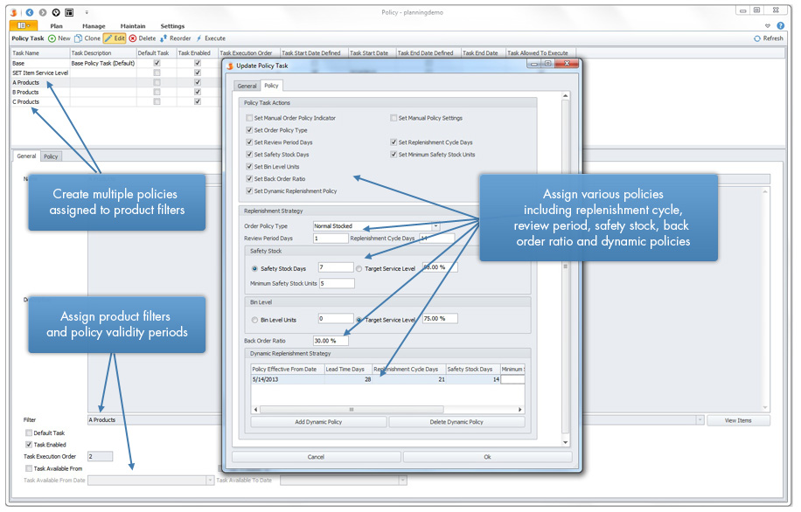Toggle Set Replenishment Cycle Days checkbox

point(394,142)
